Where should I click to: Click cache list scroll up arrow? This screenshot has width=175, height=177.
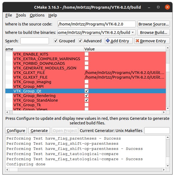(168, 48)
